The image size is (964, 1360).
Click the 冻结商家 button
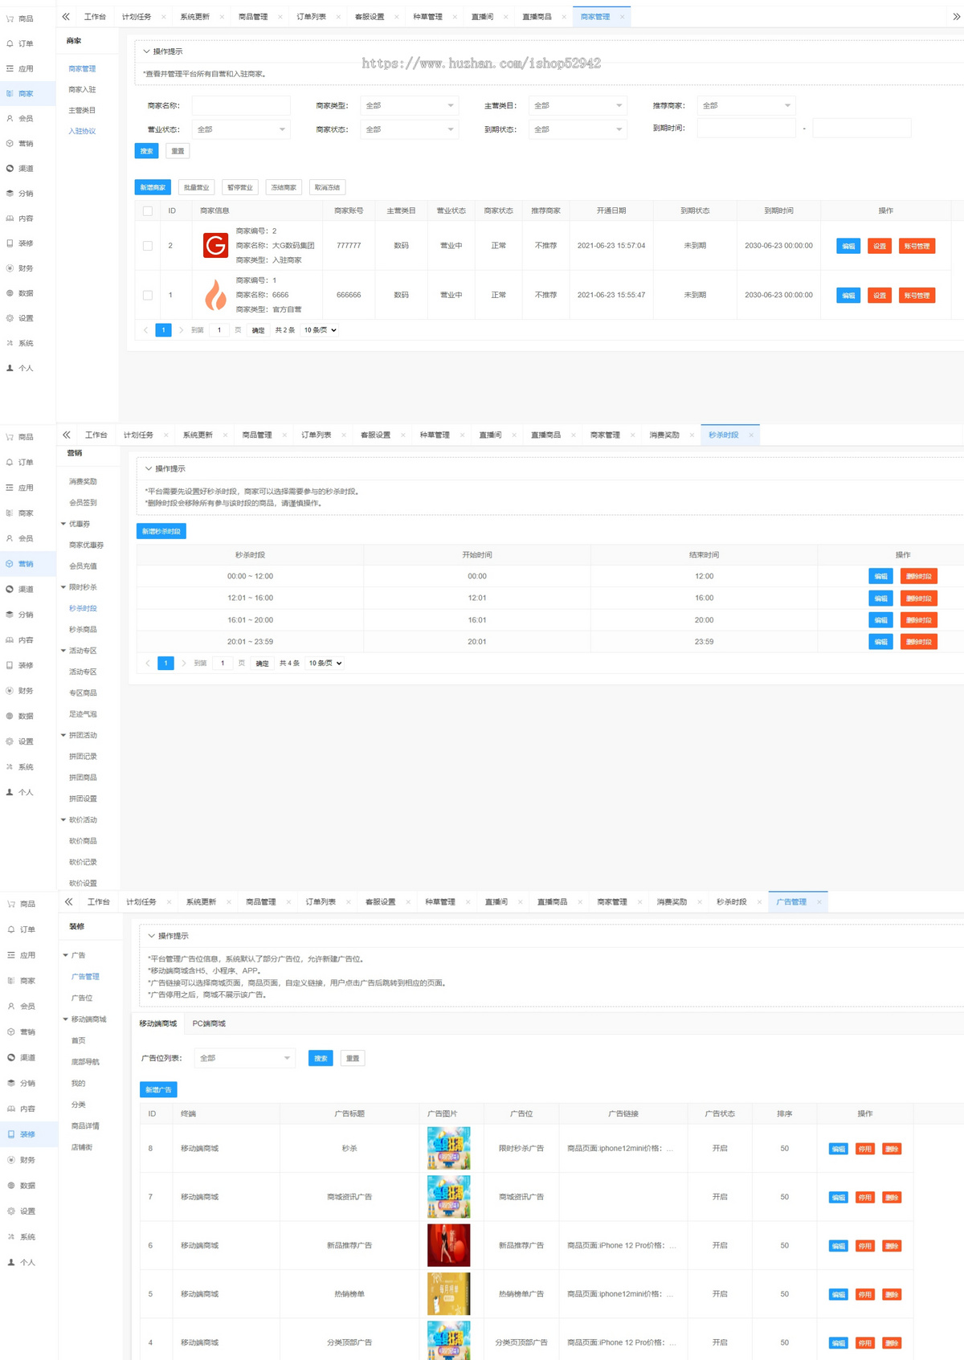(284, 187)
